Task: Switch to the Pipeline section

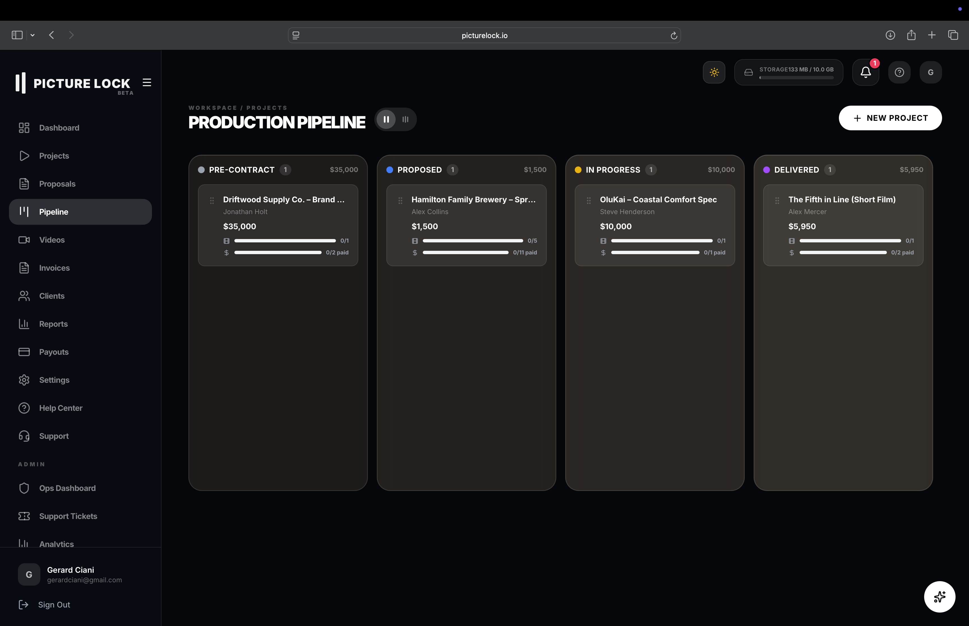Action: pos(54,211)
